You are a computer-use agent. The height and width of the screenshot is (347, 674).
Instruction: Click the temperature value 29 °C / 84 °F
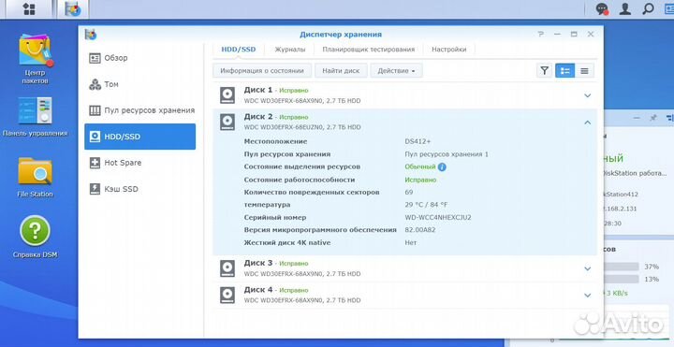[426, 205]
